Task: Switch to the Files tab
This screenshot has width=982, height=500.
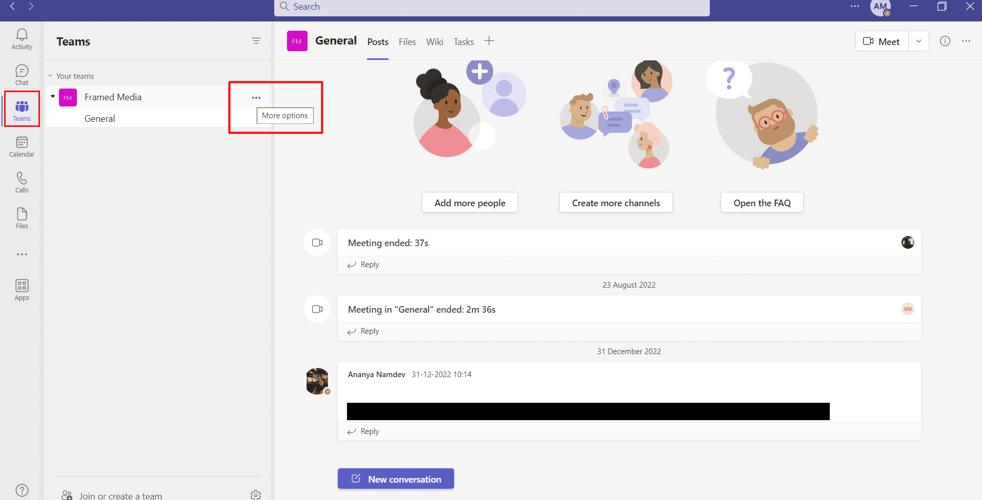Action: (x=407, y=42)
